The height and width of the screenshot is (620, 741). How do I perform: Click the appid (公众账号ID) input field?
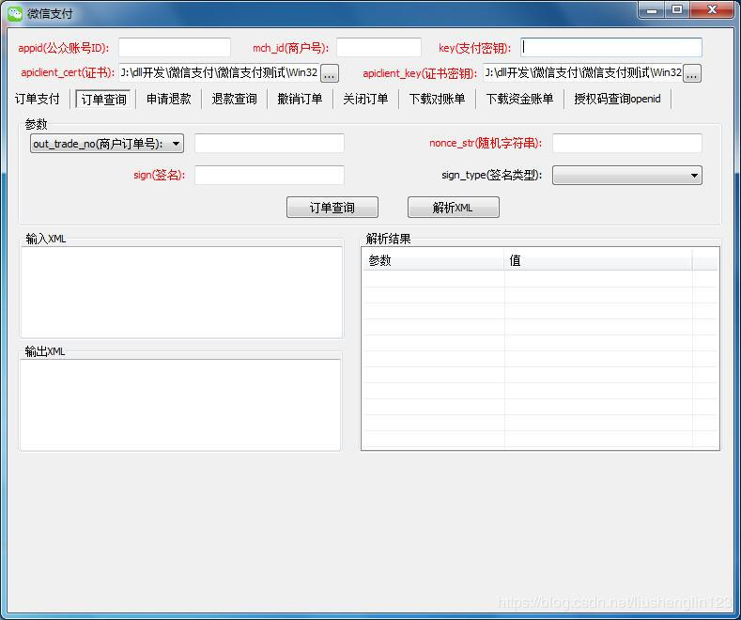click(x=175, y=48)
